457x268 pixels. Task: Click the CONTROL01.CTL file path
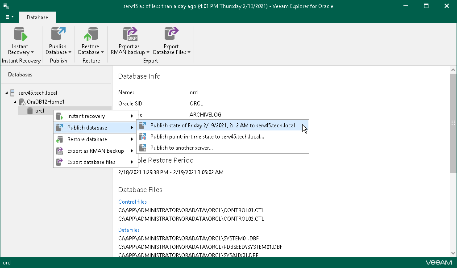click(191, 210)
